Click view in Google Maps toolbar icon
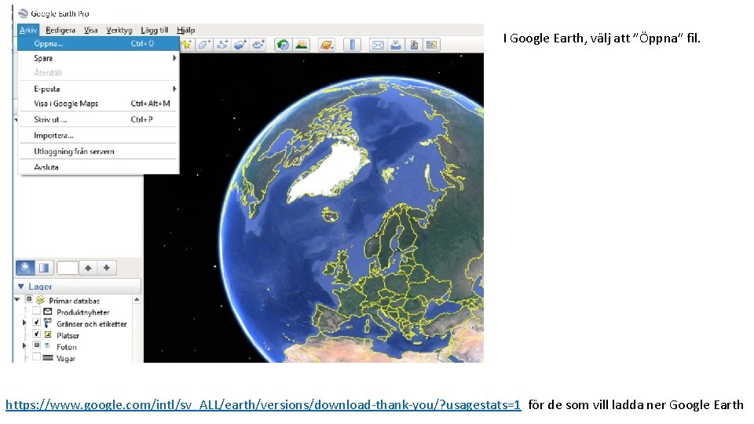 [431, 45]
